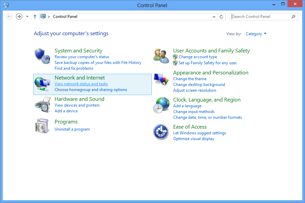Close the Control Panel window
The height and width of the screenshot is (203, 305).
click(x=295, y=4)
